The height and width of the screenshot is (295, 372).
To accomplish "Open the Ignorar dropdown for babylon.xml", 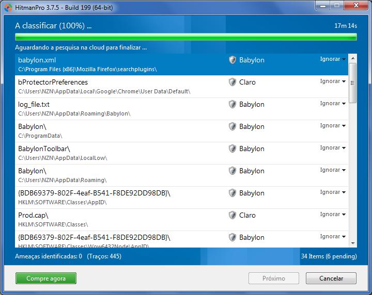I will click(x=333, y=59).
